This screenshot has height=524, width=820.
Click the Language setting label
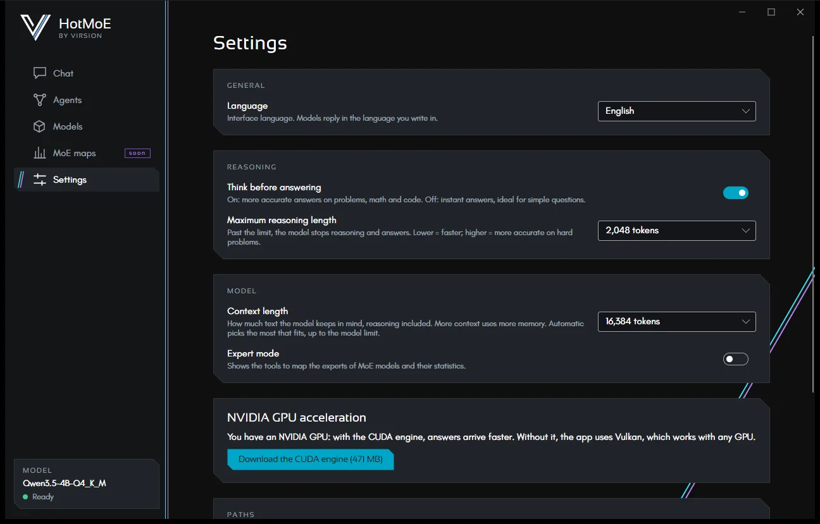tap(247, 106)
